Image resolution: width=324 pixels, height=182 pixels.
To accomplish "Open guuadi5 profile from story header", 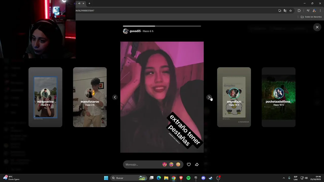I will click(135, 31).
